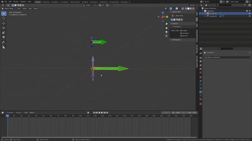The image size is (252, 141).
Task: Switch to the Modeling workspace tab
Action: point(46,2)
